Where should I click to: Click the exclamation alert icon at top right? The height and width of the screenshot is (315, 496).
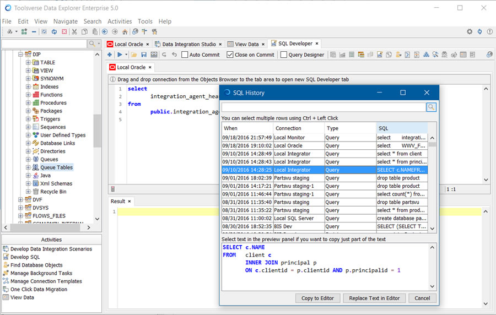click(x=490, y=31)
